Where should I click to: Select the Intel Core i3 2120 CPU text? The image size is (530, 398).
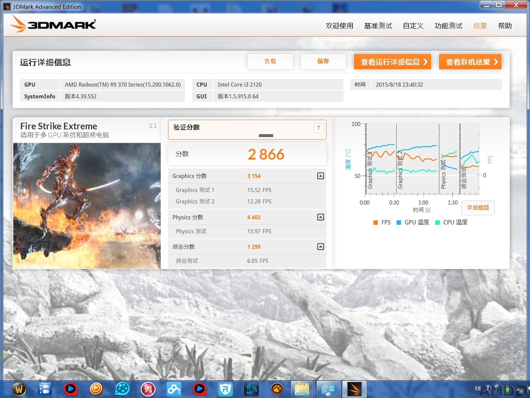click(x=240, y=85)
